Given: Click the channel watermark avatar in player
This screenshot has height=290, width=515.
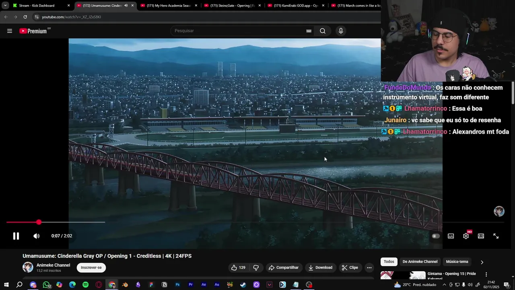Looking at the screenshot, I should pos(499,211).
